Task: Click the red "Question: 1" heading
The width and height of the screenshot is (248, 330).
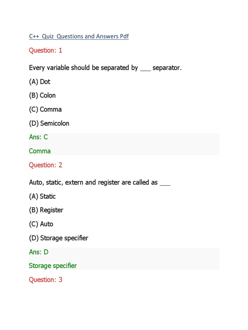Action: pyautogui.click(x=46, y=50)
